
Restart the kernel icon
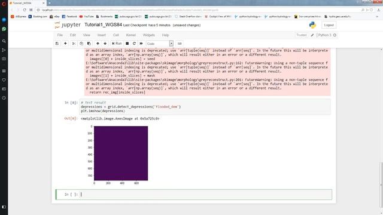coord(134,44)
